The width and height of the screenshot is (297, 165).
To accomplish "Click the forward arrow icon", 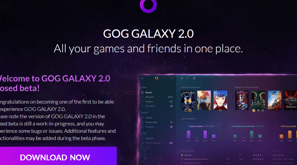I will click(187, 78).
